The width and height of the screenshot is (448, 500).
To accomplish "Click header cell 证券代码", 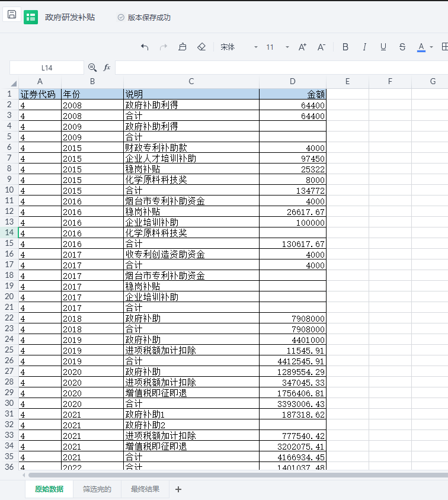I will pos(40,94).
